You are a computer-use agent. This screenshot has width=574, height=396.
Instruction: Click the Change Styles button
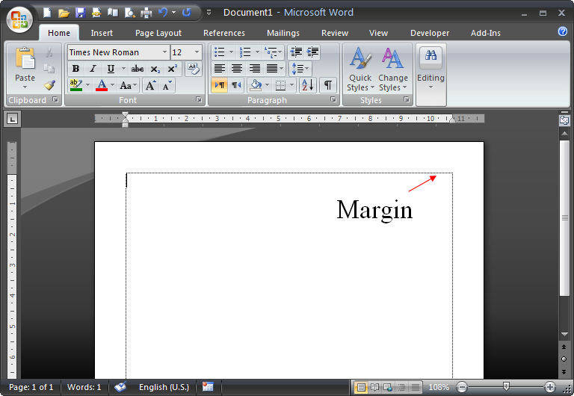tap(393, 69)
